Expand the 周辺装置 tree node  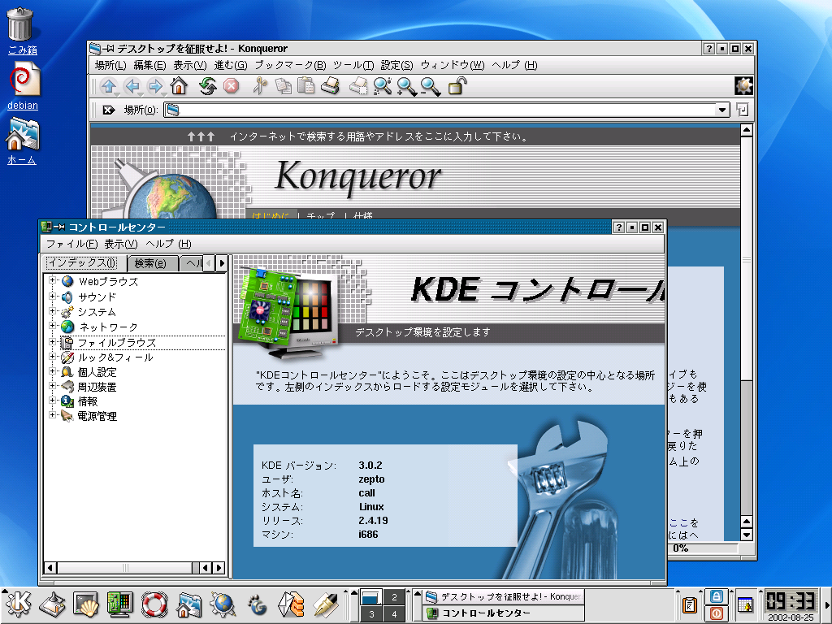(x=52, y=386)
